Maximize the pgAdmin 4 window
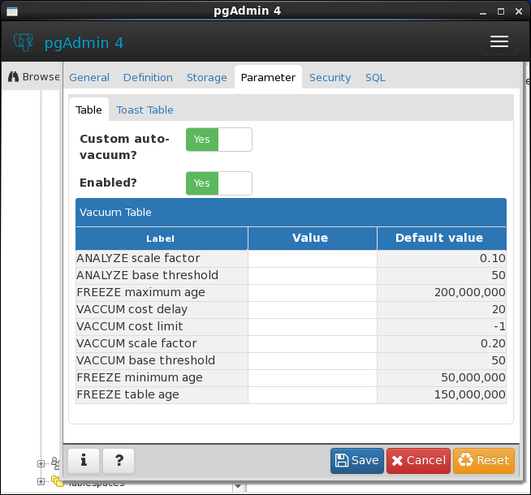Image resolution: width=531 pixels, height=495 pixels. (501, 12)
